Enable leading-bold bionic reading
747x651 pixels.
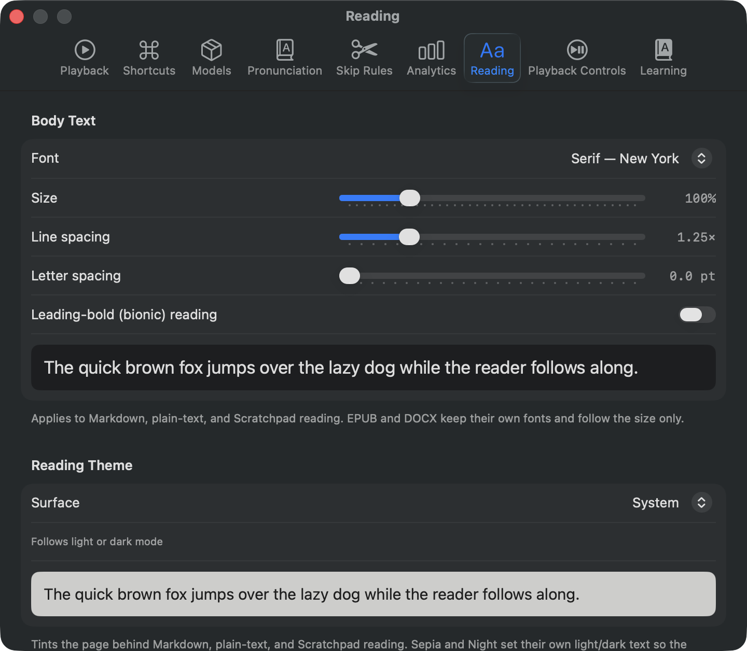pyautogui.click(x=697, y=315)
